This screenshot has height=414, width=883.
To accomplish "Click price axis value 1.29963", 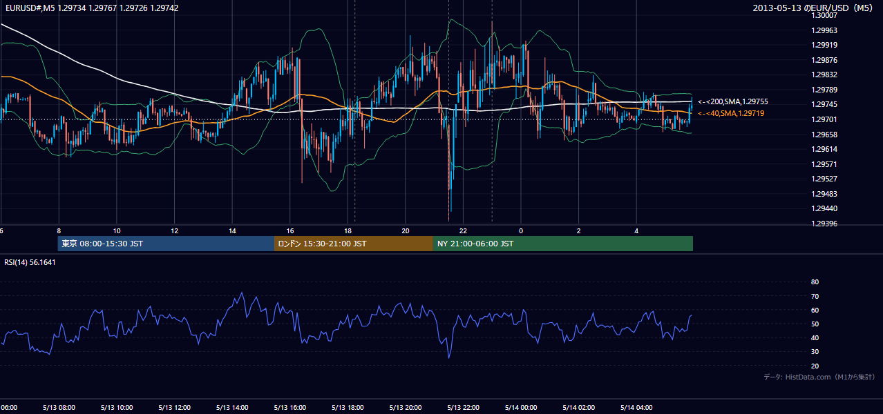I will coord(824,30).
